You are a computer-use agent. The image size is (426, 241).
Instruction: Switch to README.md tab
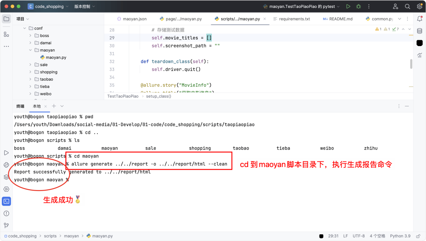pos(338,19)
